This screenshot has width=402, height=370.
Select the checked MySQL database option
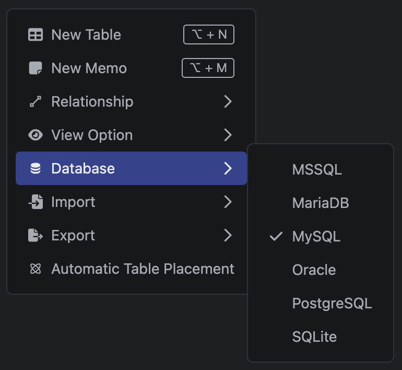click(x=316, y=237)
